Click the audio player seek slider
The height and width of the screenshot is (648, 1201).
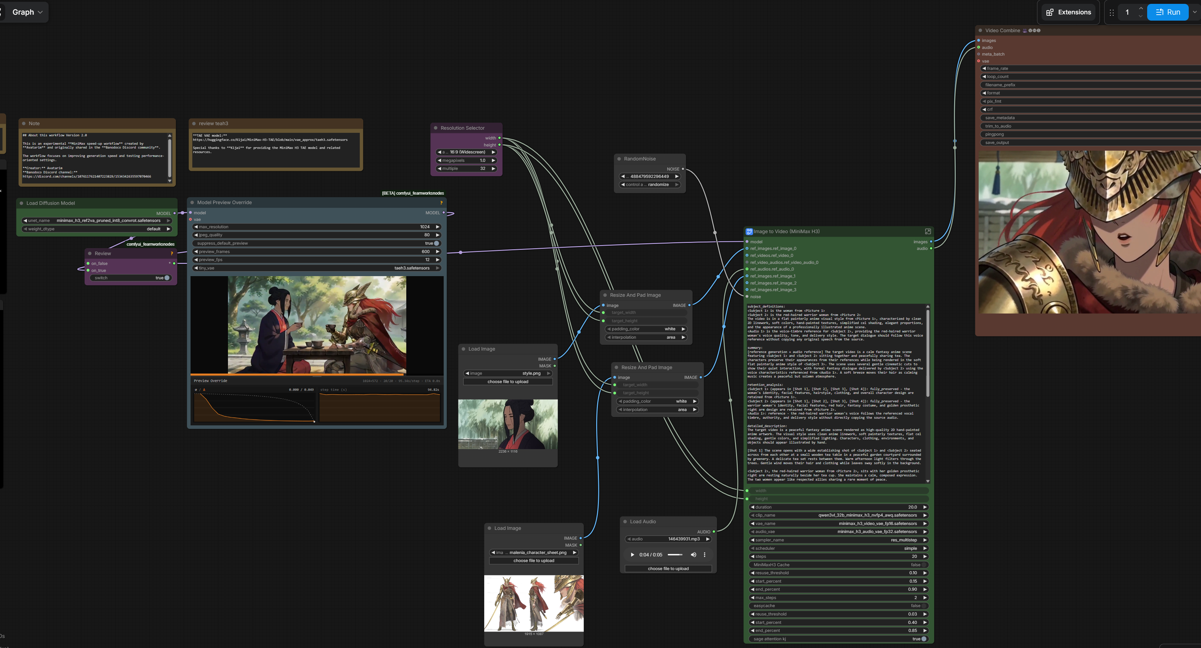675,555
